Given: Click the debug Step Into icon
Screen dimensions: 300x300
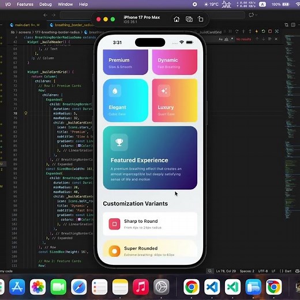Looking at the screenshot, I should click(243, 31).
